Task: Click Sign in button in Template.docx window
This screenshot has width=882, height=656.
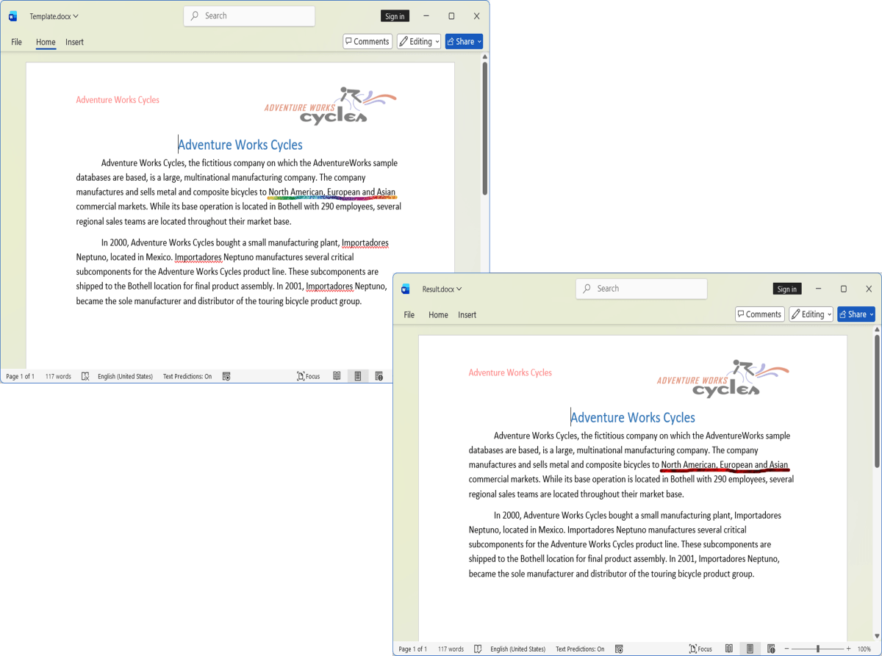Action: pyautogui.click(x=395, y=16)
